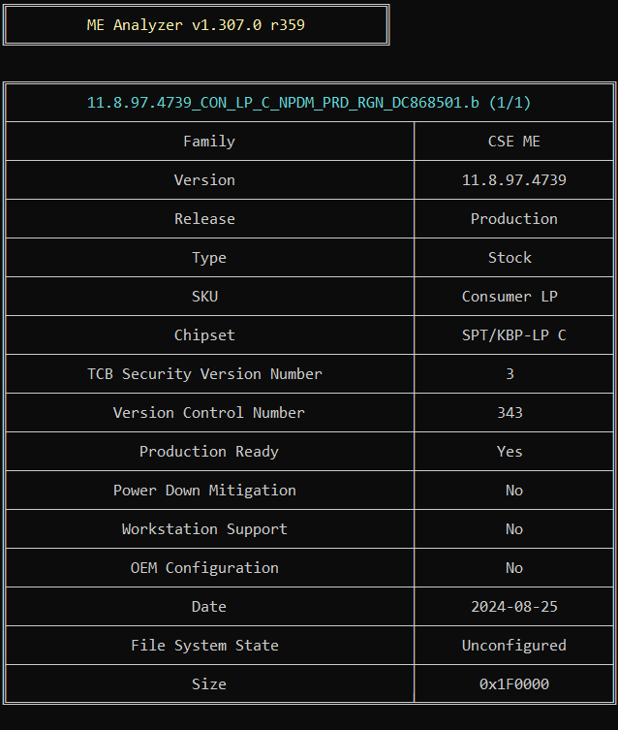Click the ME Analyzer v1.307.0 title box
This screenshot has width=618, height=730.
tap(196, 25)
